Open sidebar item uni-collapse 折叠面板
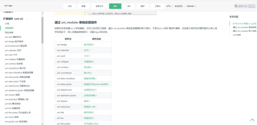 (15, 59)
